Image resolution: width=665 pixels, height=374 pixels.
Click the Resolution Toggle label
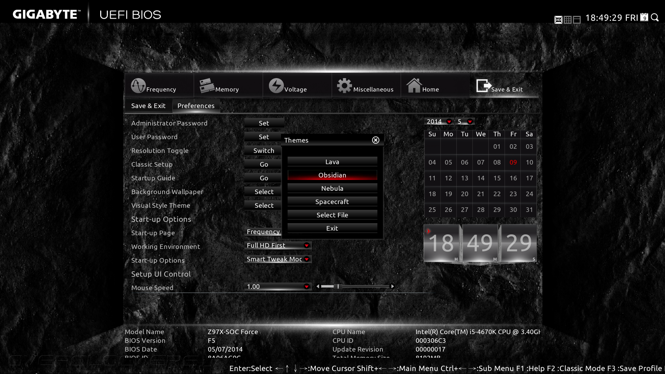(x=160, y=150)
